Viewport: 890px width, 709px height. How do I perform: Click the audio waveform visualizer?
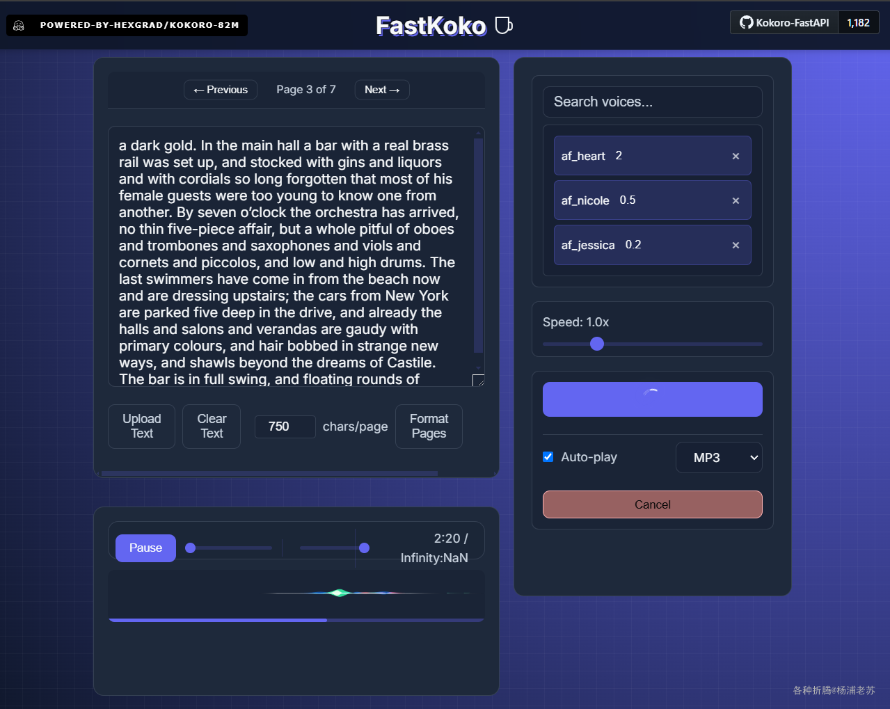click(x=296, y=593)
